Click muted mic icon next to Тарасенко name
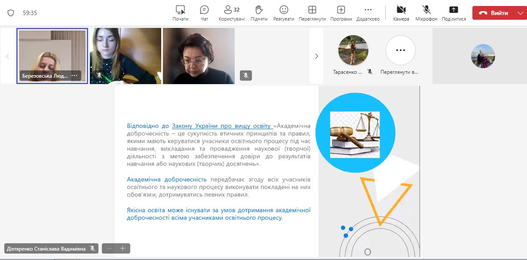This screenshot has width=527, height=260. (x=370, y=72)
